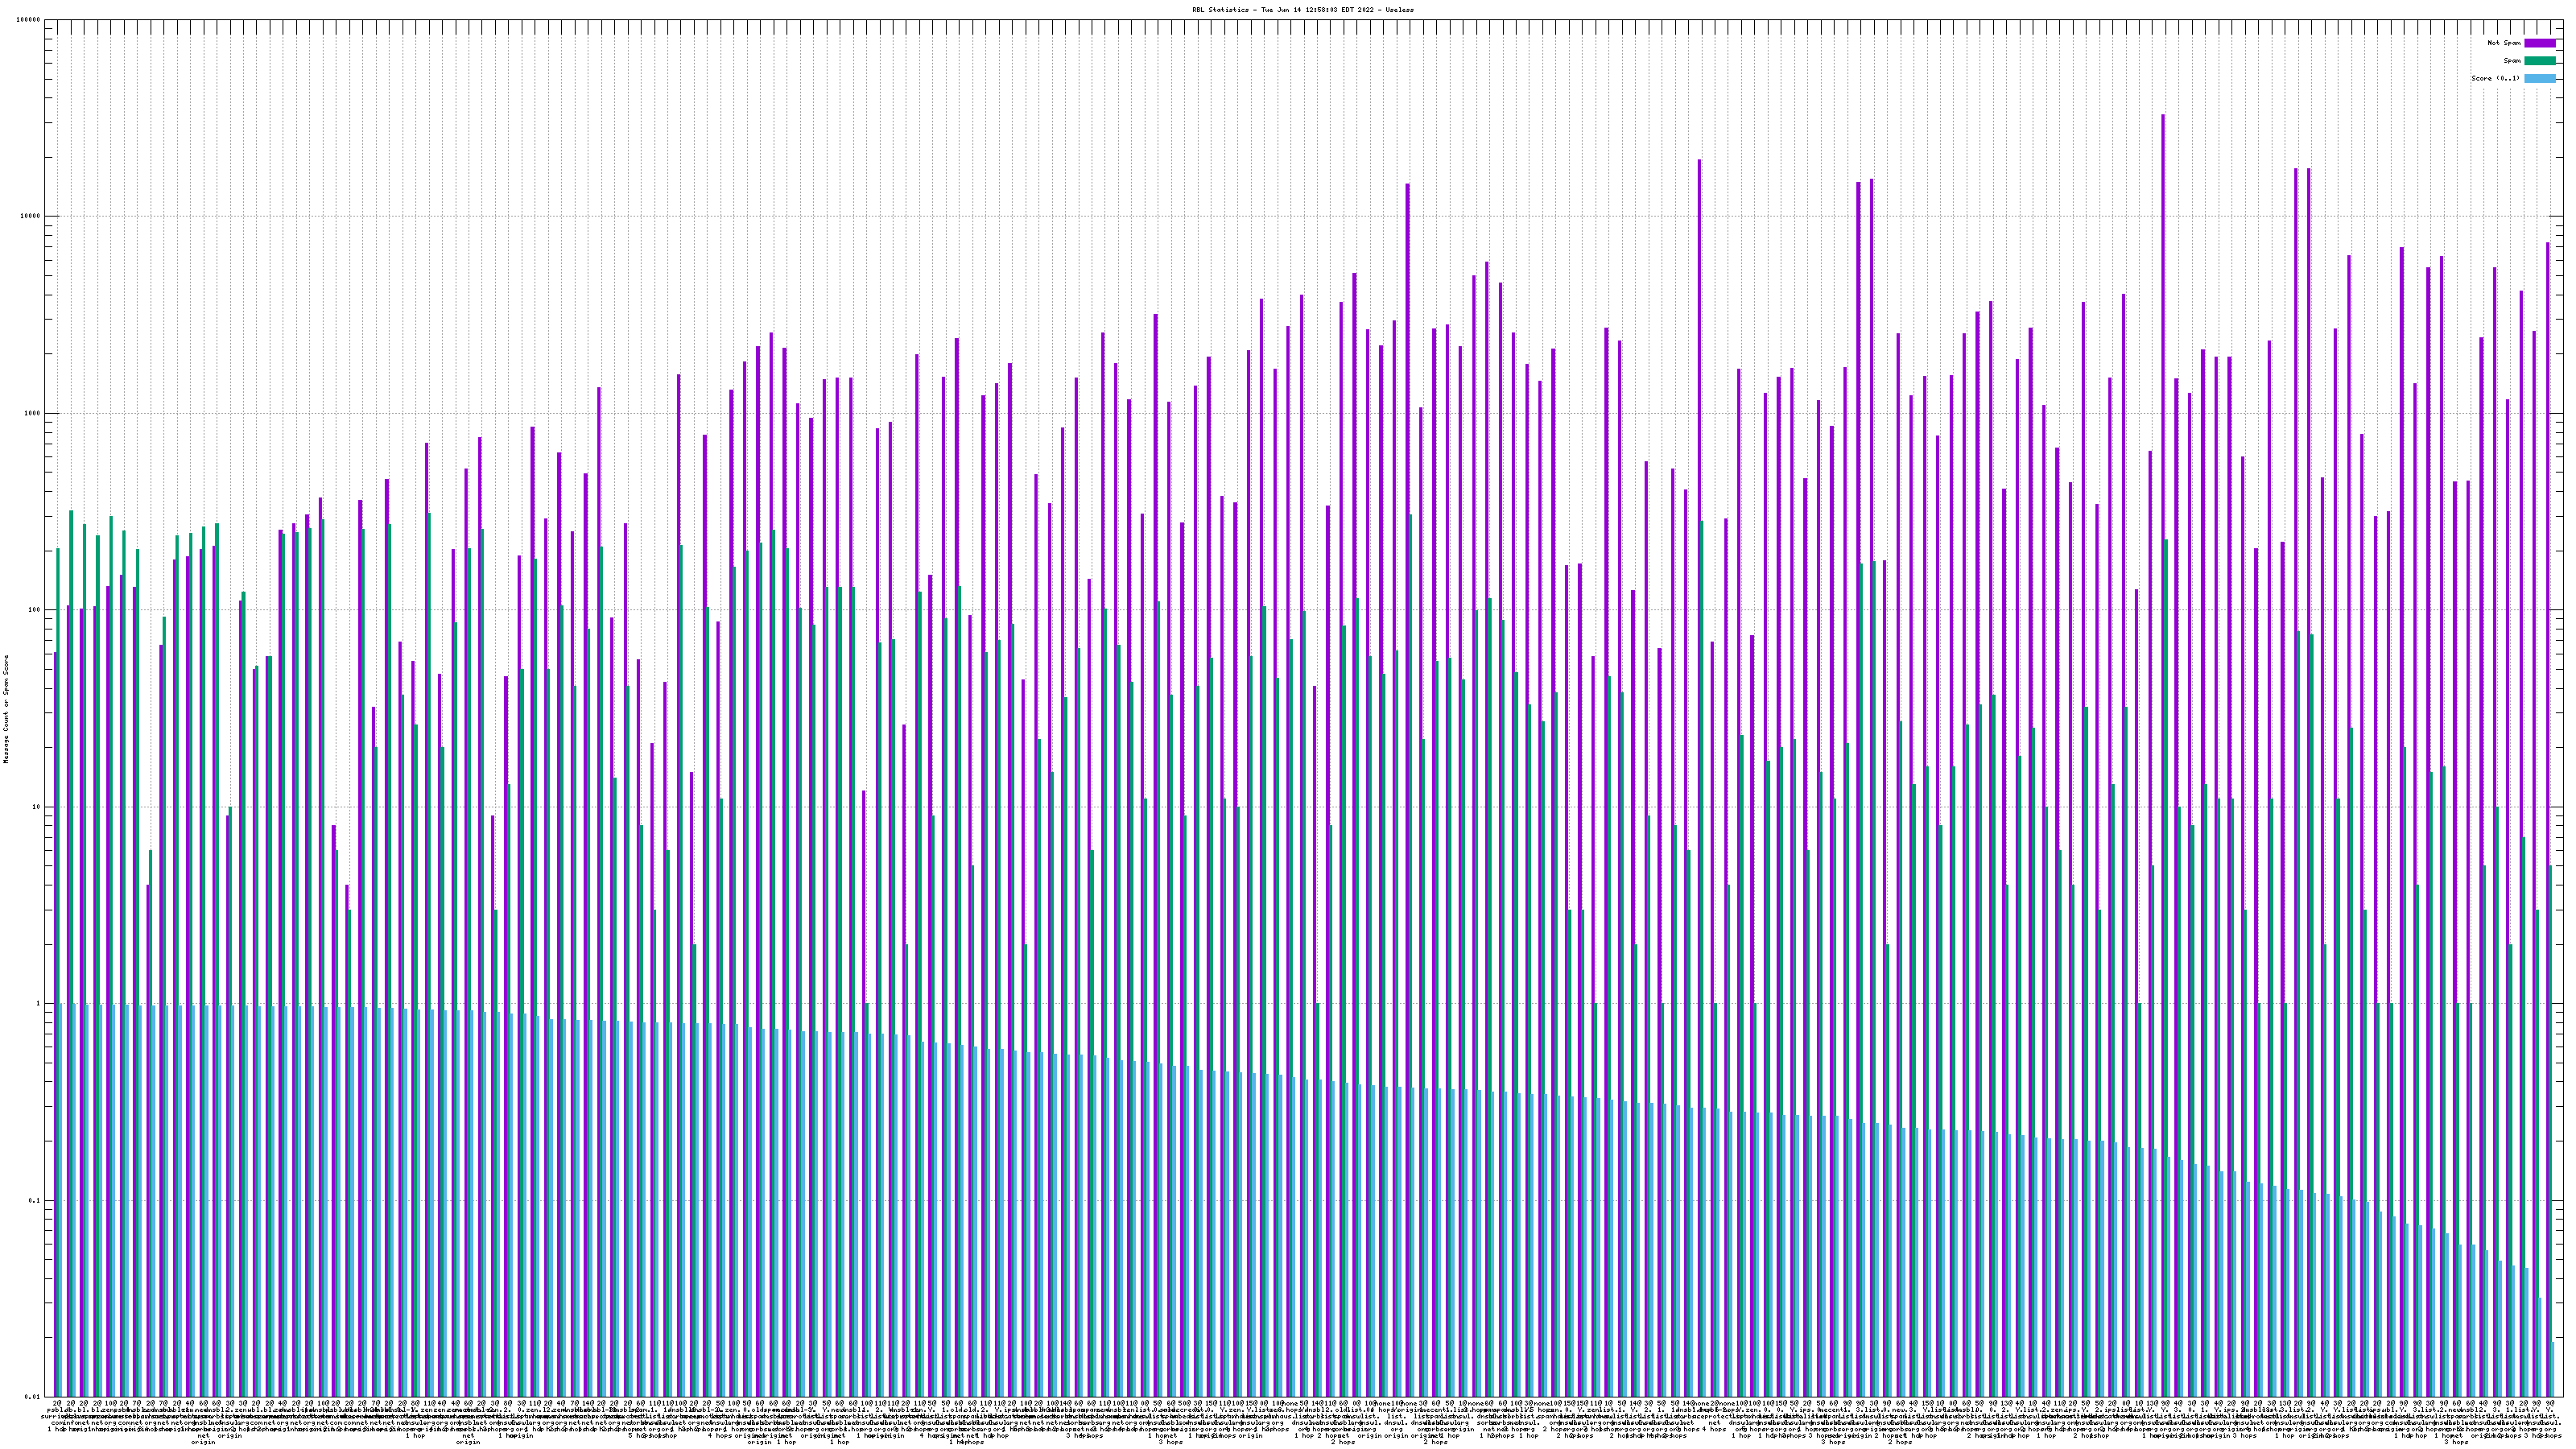Screen dimensions: 2576x1449
Task: Click the 0.01 y-axis tick label
Action: 33,1397
